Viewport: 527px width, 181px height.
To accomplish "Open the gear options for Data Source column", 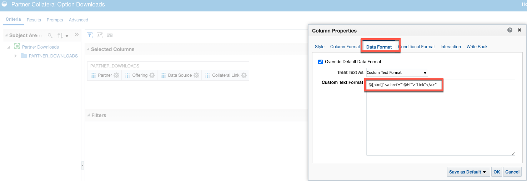I will [196, 75].
